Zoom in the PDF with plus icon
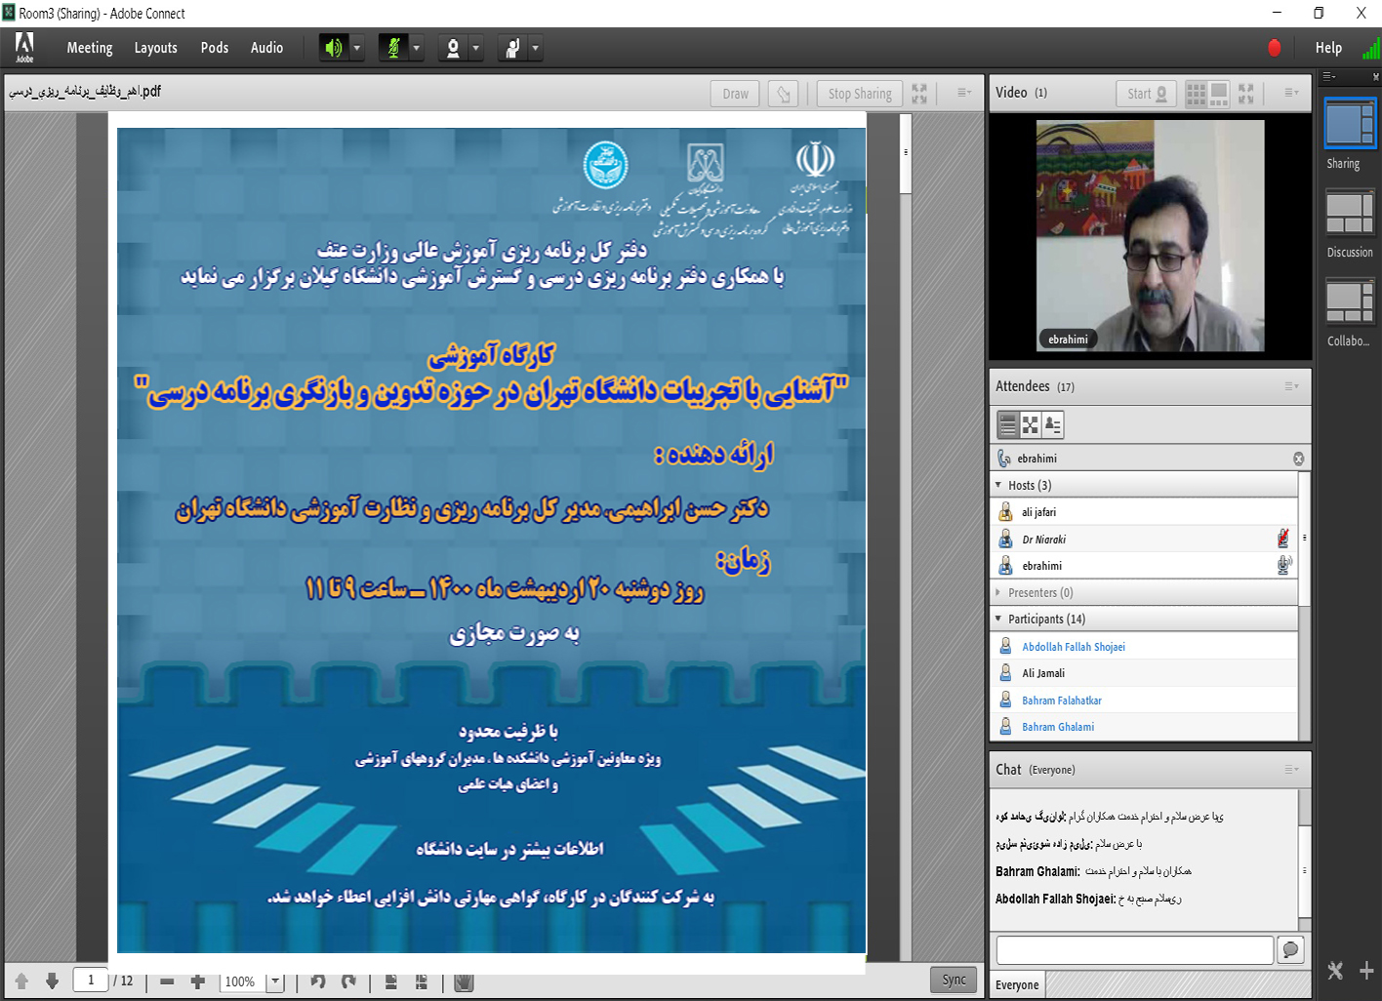This screenshot has width=1382, height=1001. tap(198, 981)
